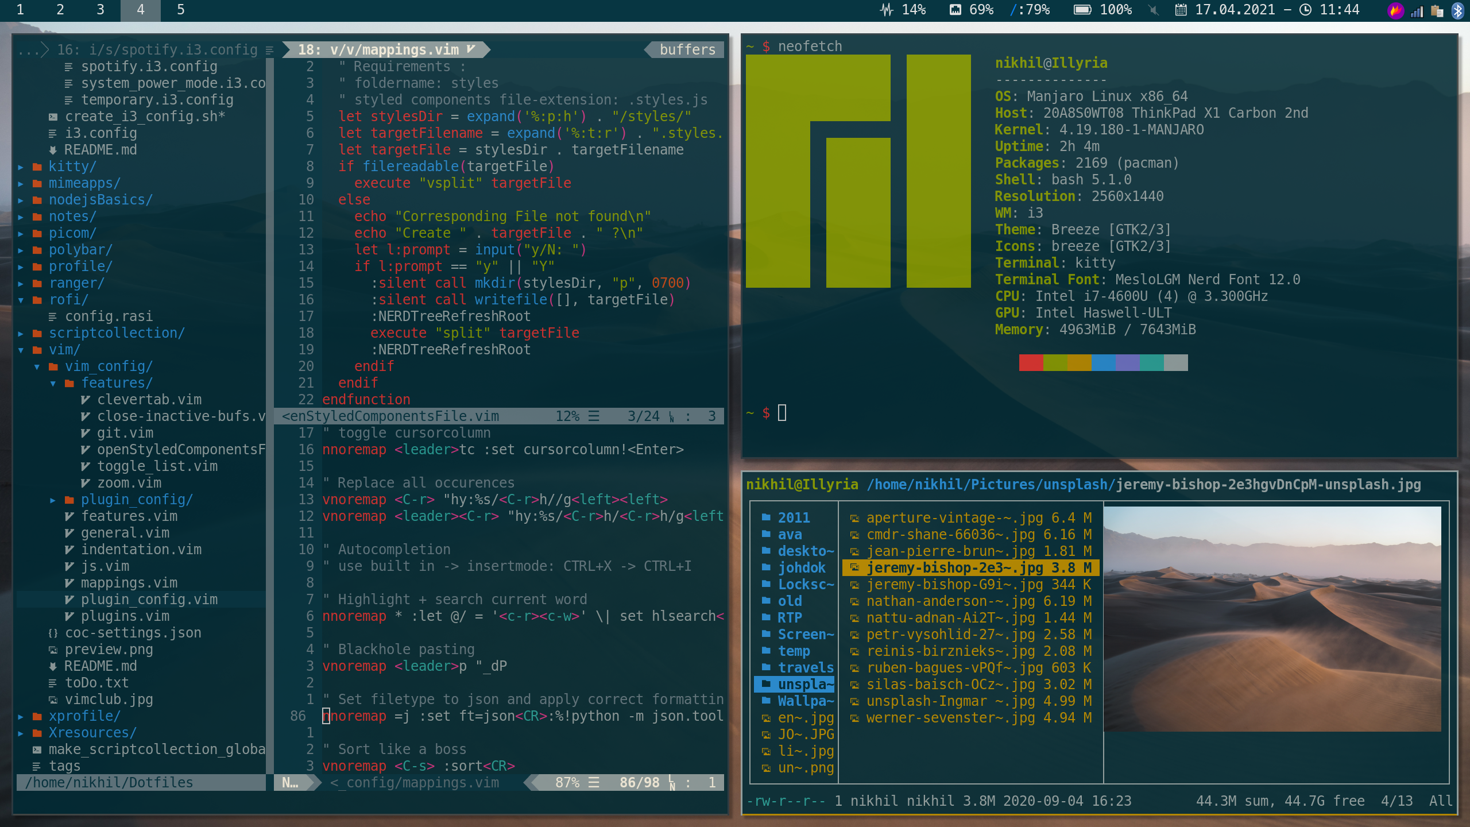Click the network signal tray icon
This screenshot has width=1470, height=827.
pyautogui.click(x=1417, y=11)
